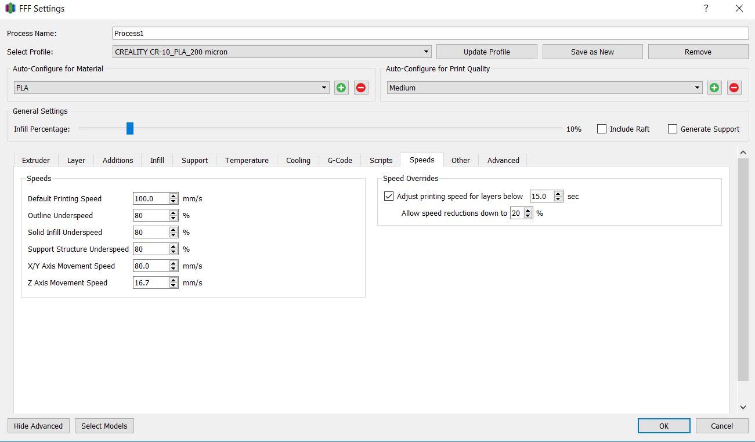The height and width of the screenshot is (442, 755).
Task: Click the Infill Percentage slider handle
Action: click(130, 128)
